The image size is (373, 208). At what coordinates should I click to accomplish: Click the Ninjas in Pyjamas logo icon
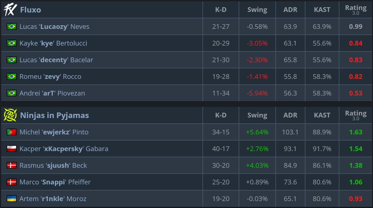[10, 115]
